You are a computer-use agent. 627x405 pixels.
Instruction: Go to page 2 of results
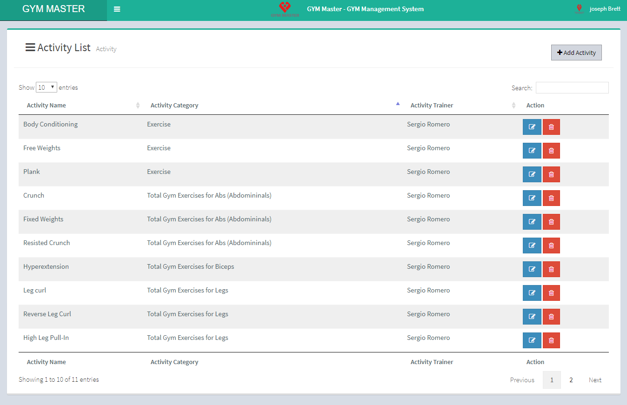pyautogui.click(x=571, y=380)
